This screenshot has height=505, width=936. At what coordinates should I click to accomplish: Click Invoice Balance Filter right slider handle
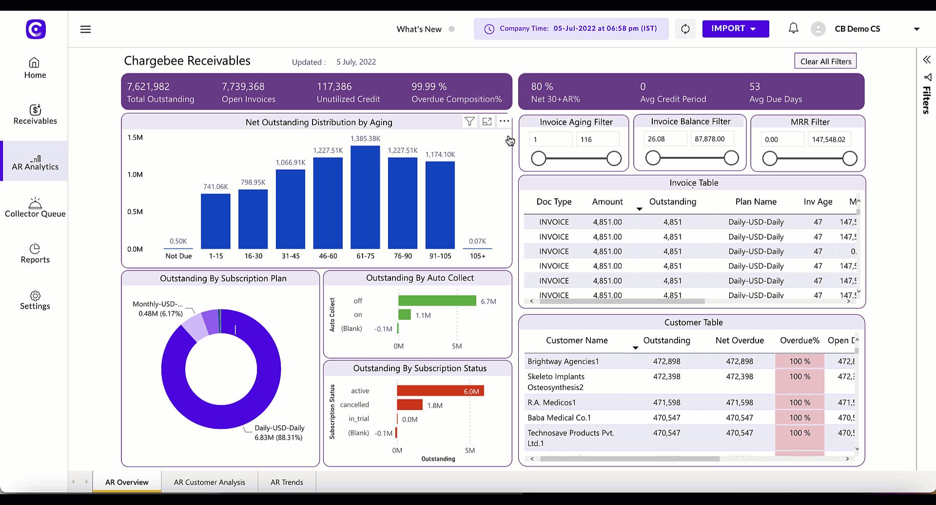tap(731, 158)
